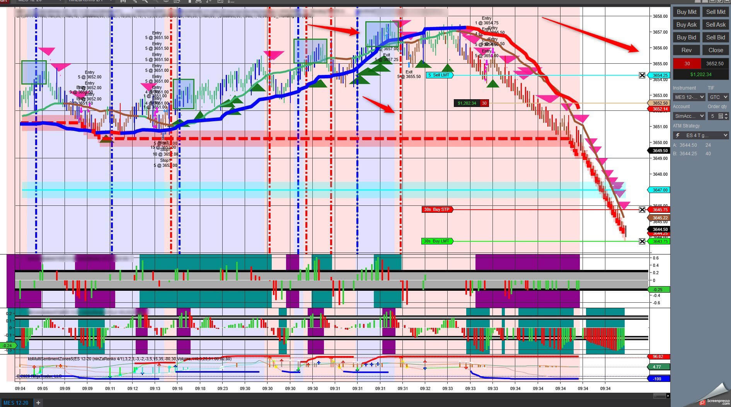
Task: Click the 09:16 time axis label
Action: [x=177, y=389]
